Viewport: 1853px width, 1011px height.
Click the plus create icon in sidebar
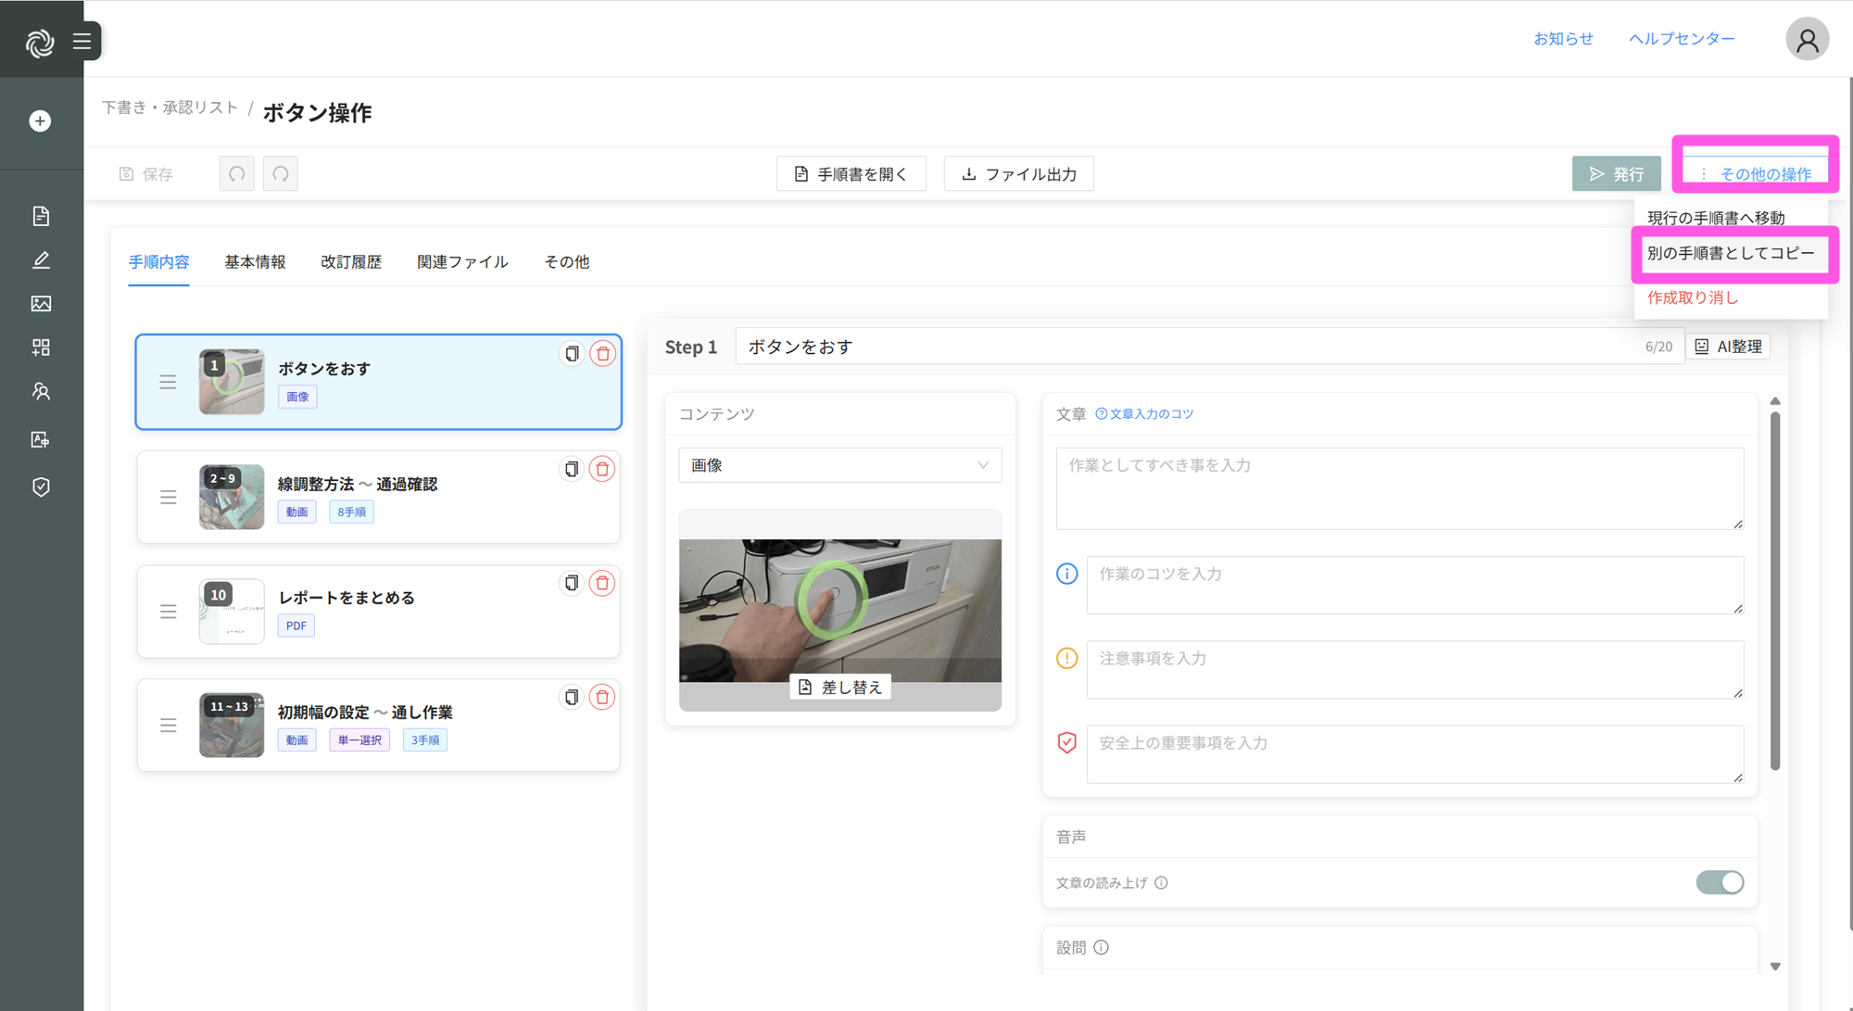(x=40, y=121)
